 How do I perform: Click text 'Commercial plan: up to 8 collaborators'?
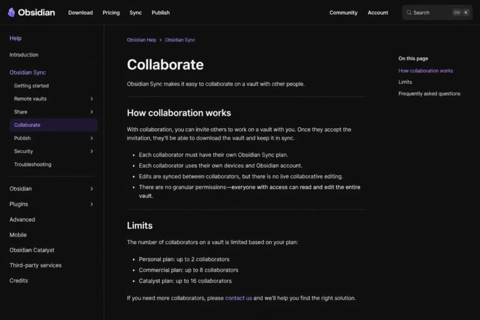[x=188, y=270]
